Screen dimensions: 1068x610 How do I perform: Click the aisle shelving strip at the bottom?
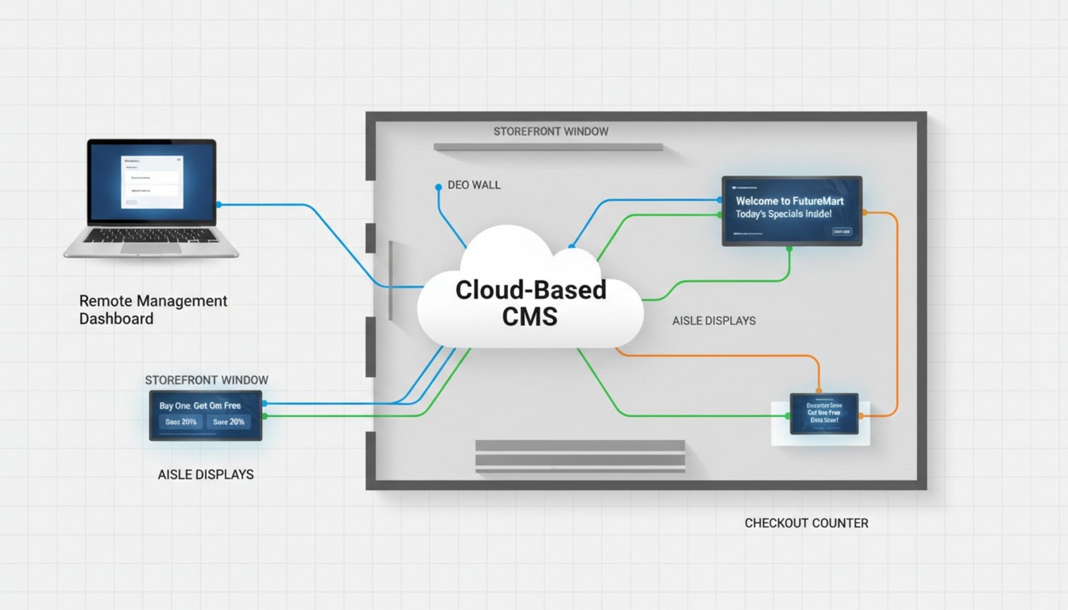click(581, 456)
